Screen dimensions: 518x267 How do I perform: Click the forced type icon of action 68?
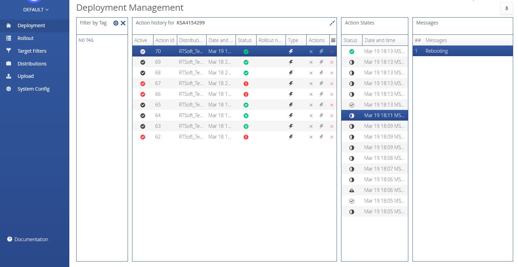click(291, 73)
